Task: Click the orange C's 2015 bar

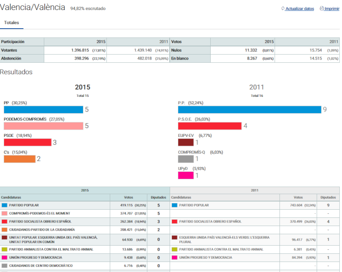Action: 20,159
